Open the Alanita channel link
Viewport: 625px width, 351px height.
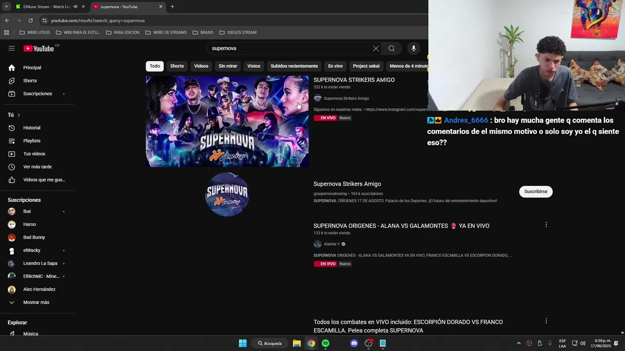click(330, 244)
